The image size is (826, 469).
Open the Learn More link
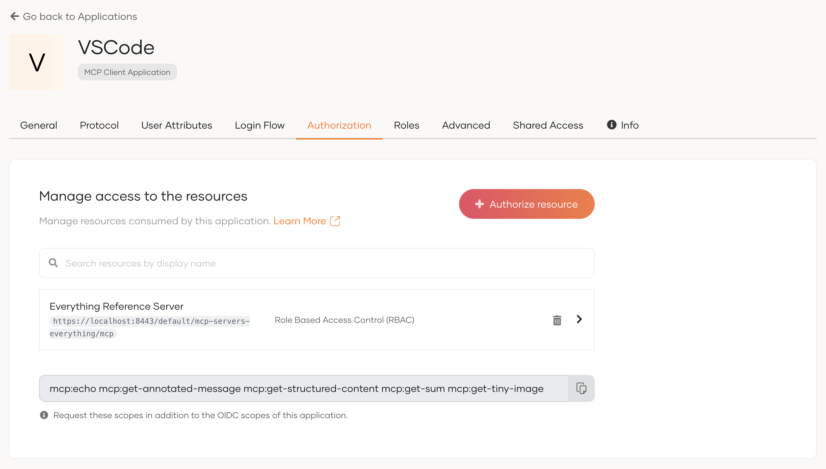coord(299,221)
